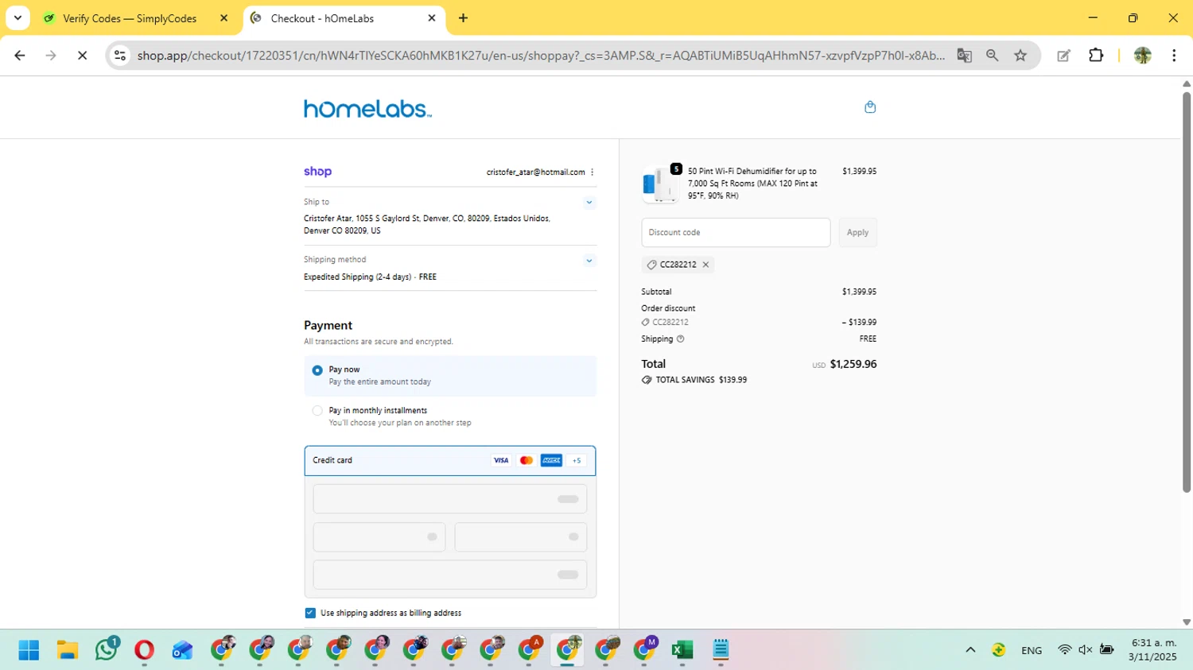The image size is (1193, 670).
Task: Close the Verify Codes tab
Action: [x=223, y=18]
